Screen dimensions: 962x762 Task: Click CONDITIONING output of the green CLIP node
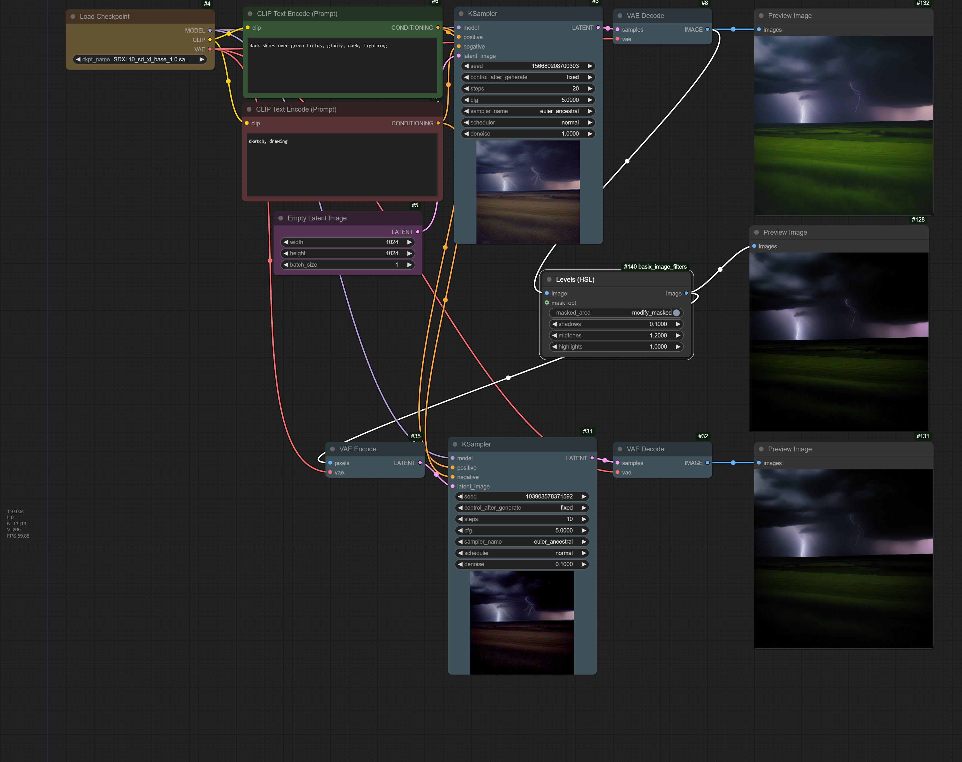coord(438,28)
